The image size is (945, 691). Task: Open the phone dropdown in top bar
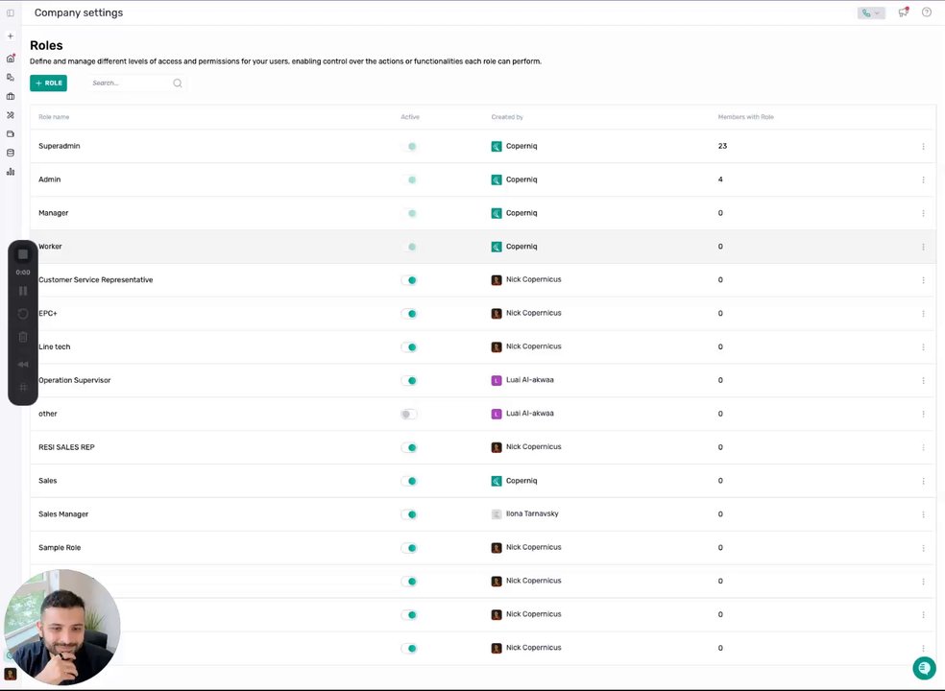click(x=871, y=13)
